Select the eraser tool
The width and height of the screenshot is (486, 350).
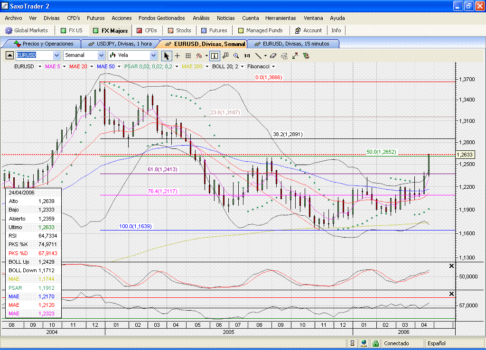click(273, 56)
